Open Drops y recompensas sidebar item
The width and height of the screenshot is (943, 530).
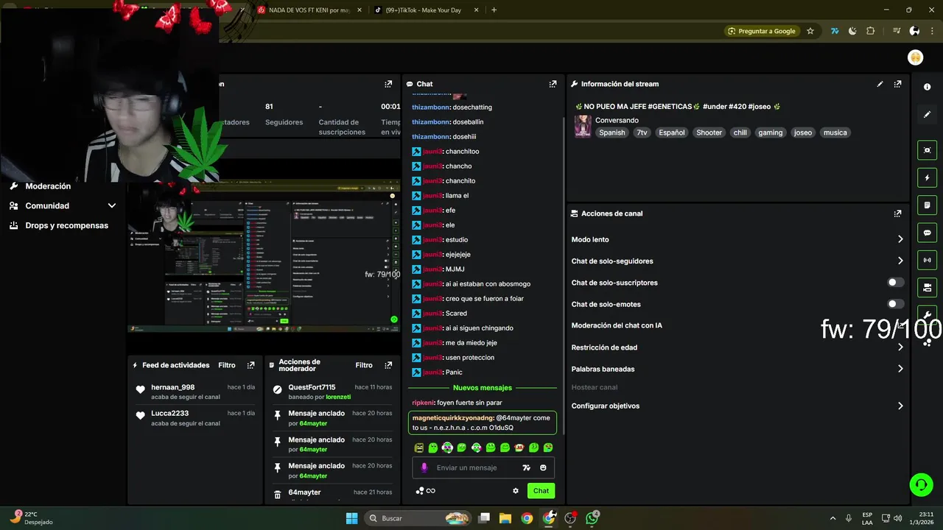(66, 225)
